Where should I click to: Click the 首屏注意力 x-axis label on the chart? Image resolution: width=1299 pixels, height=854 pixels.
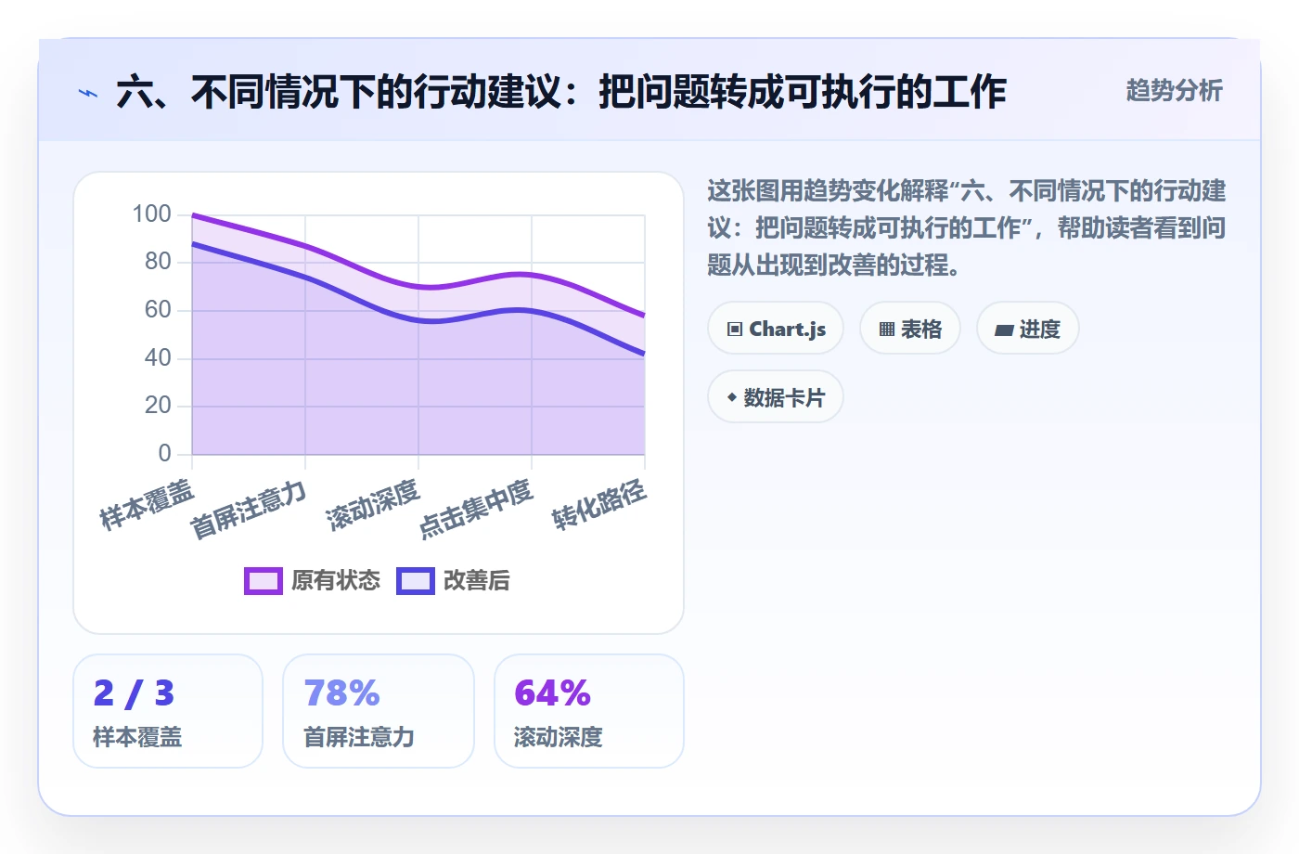[248, 510]
